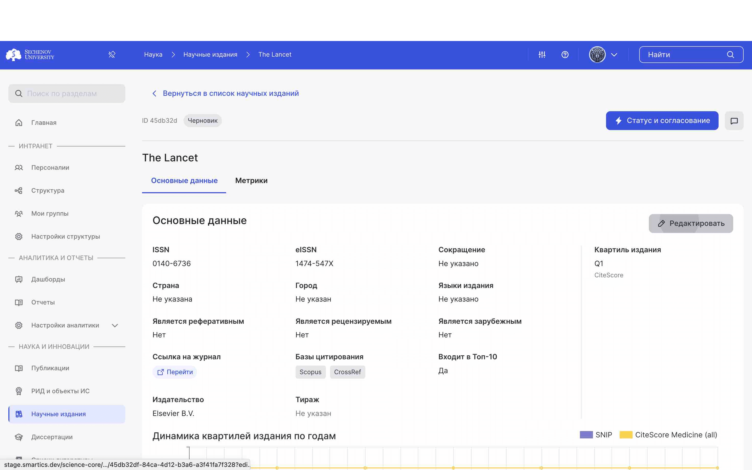The width and height of the screenshot is (752, 470).
Task: Click the Q1 quartile value
Action: pos(599,264)
